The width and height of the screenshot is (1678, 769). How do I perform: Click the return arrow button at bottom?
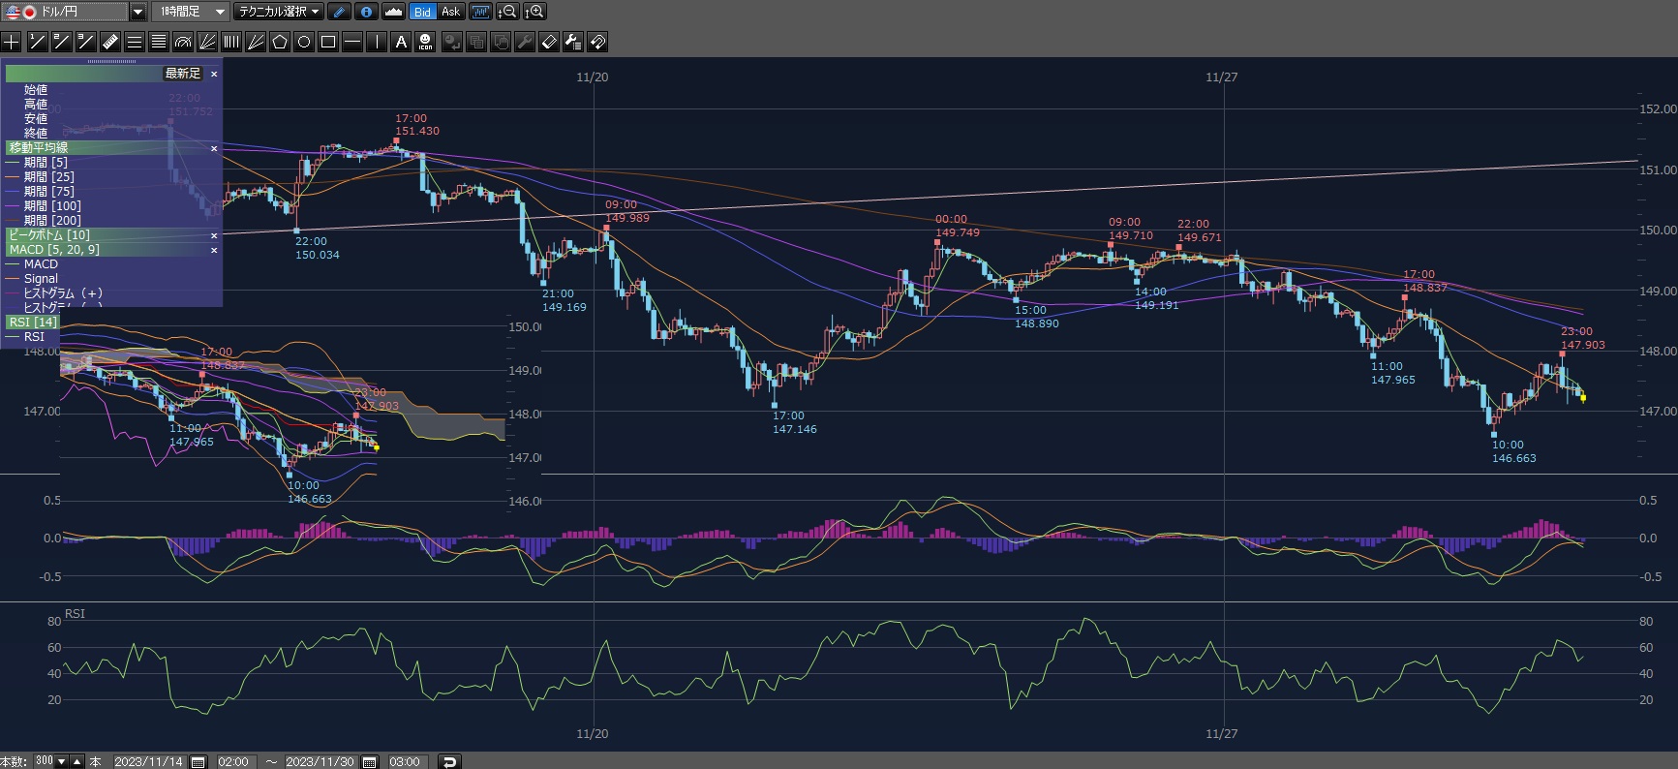click(x=449, y=762)
